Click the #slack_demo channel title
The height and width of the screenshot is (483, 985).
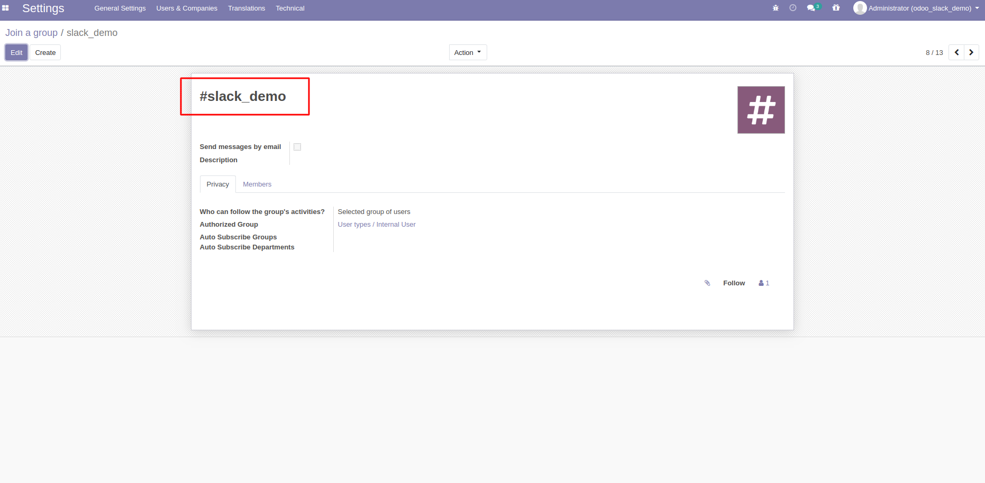[243, 96]
